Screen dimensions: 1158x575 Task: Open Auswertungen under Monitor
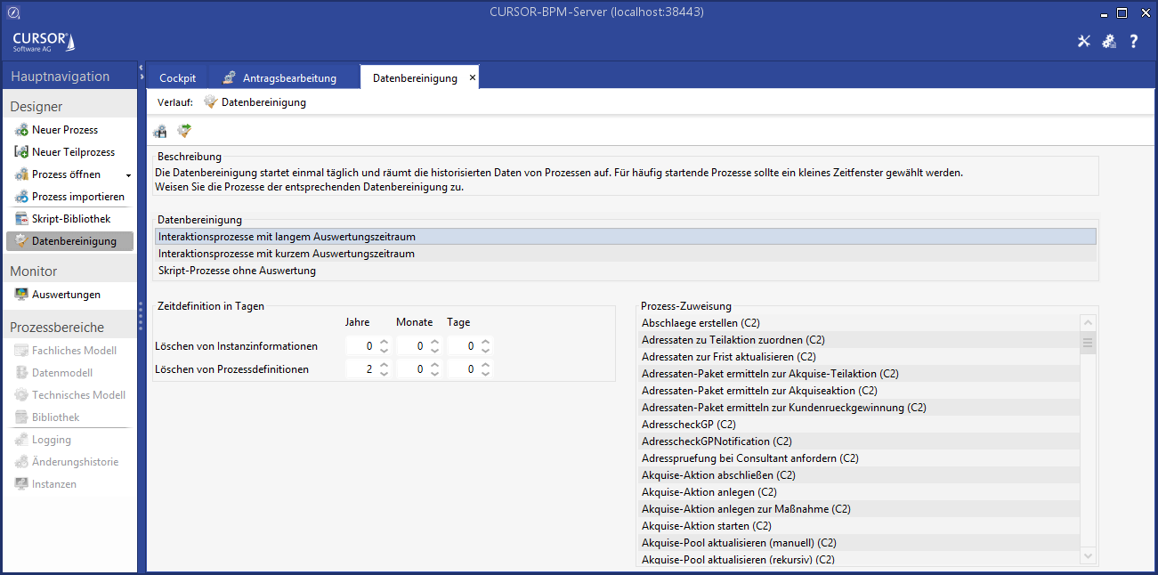66,295
